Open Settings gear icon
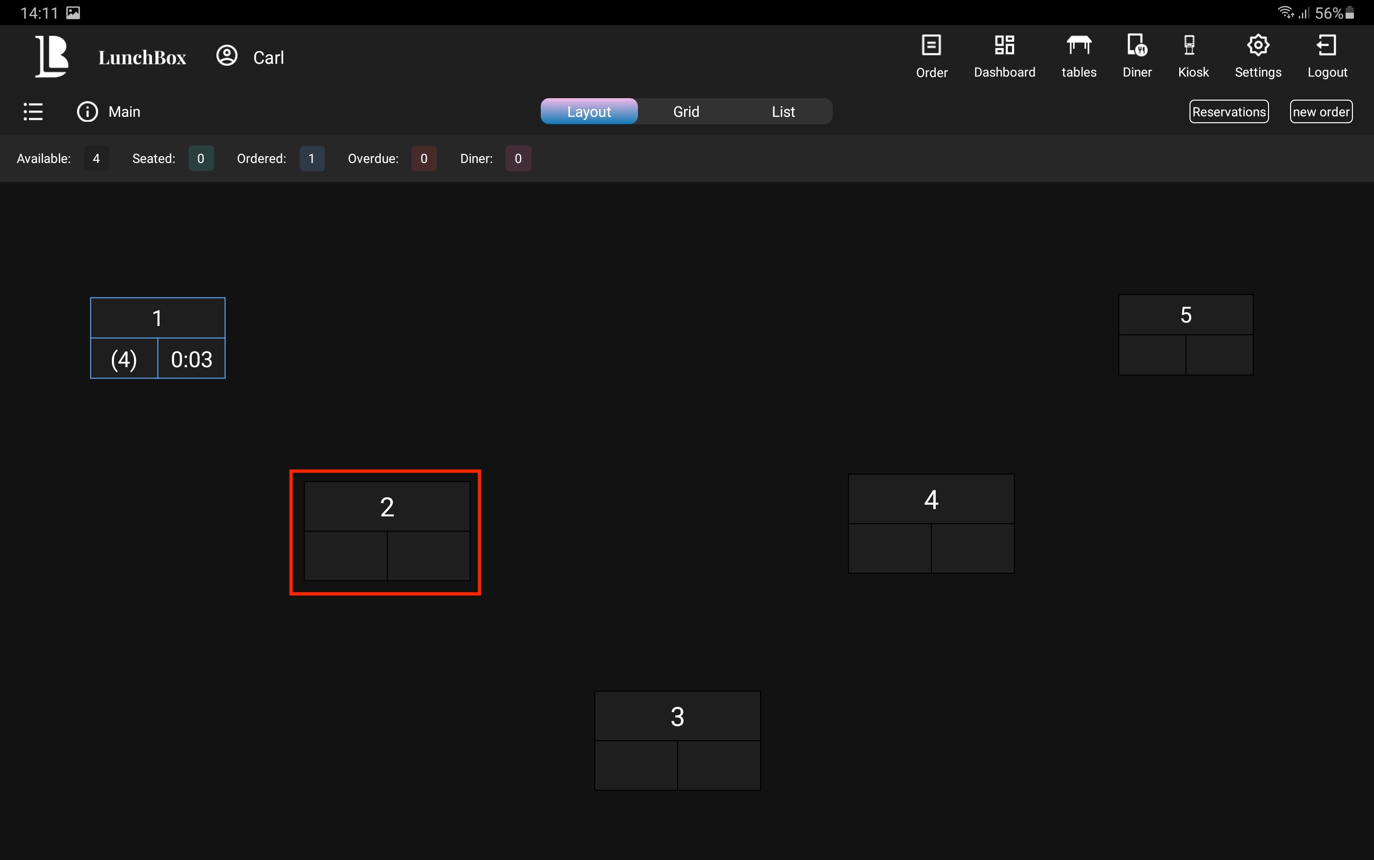The width and height of the screenshot is (1374, 860). point(1258,46)
